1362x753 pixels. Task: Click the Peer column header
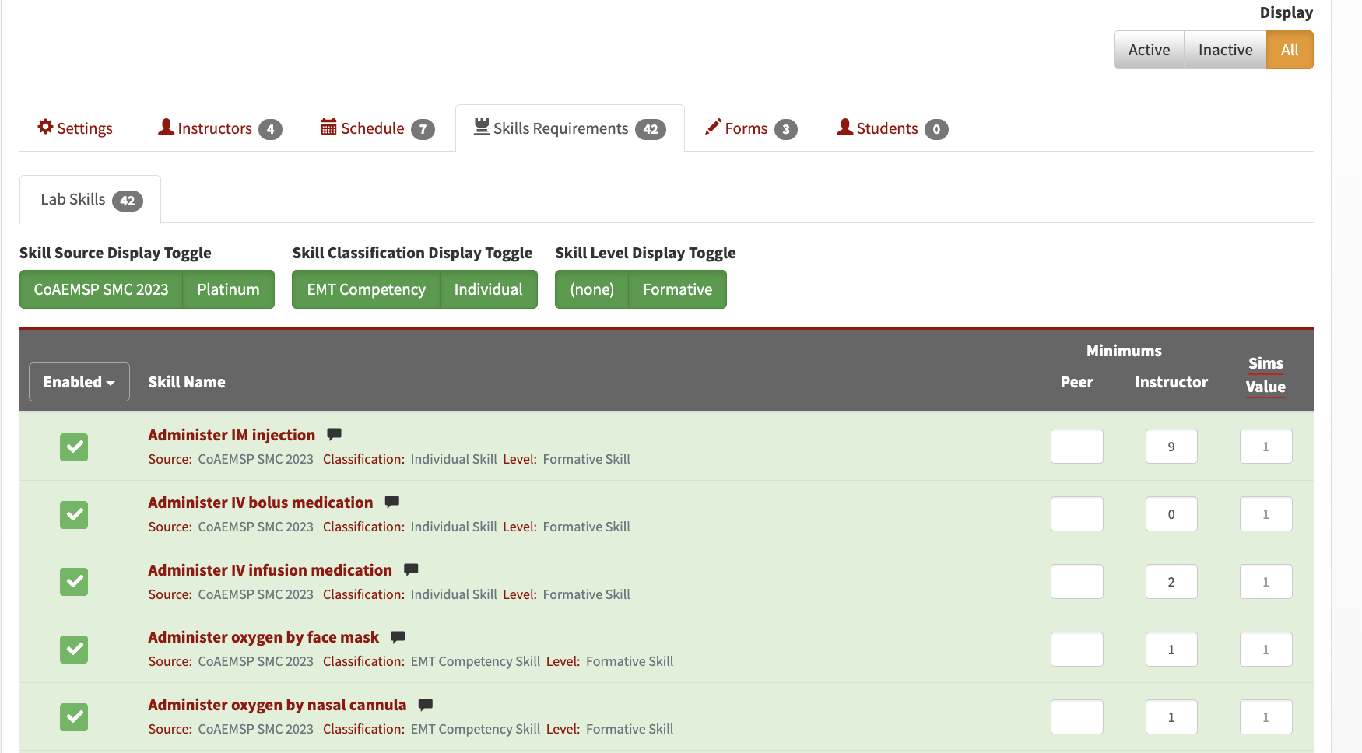[1077, 382]
